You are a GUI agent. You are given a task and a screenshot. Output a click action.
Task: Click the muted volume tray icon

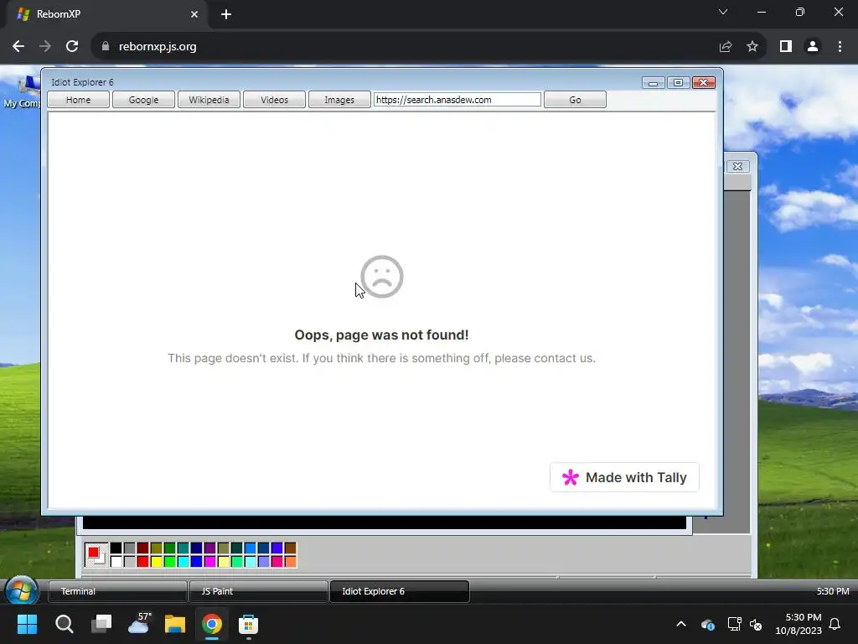pos(757,624)
